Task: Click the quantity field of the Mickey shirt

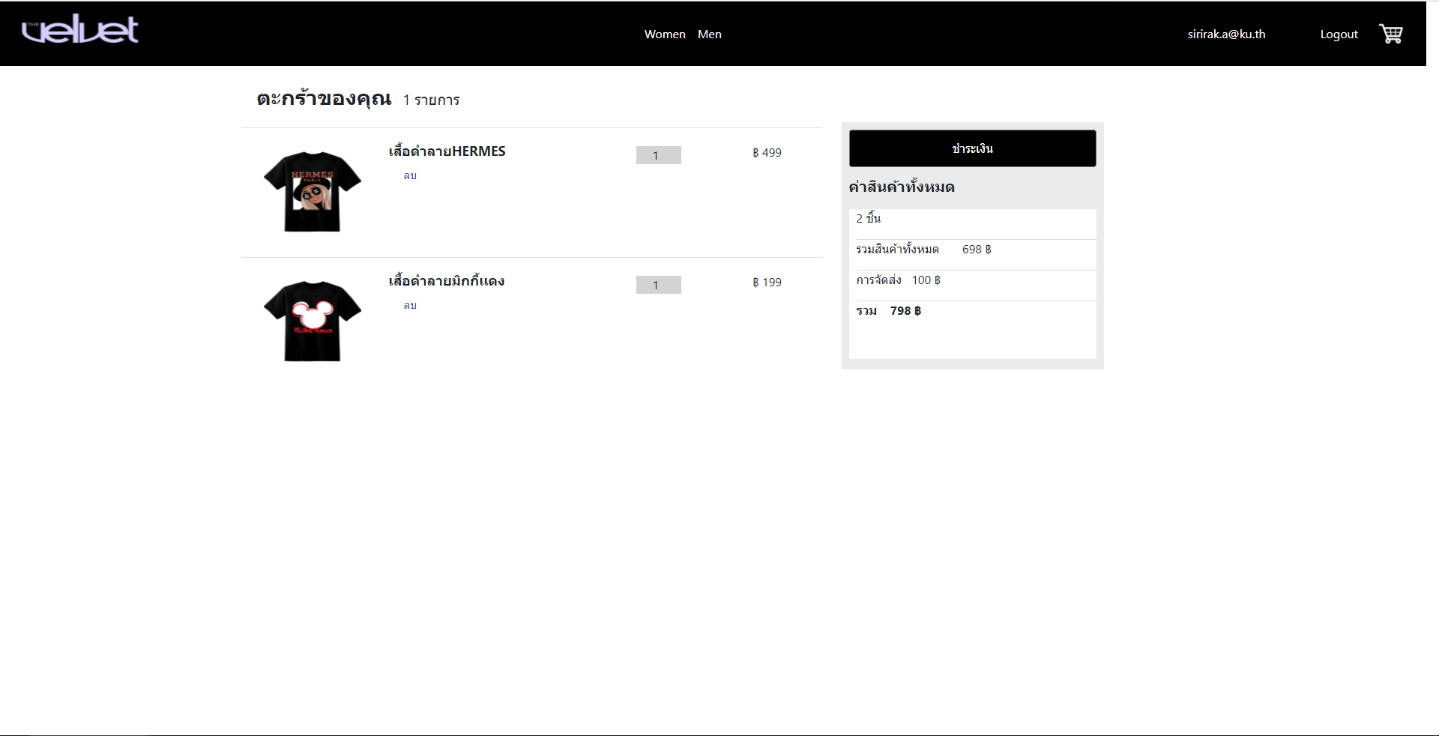Action: click(x=658, y=285)
